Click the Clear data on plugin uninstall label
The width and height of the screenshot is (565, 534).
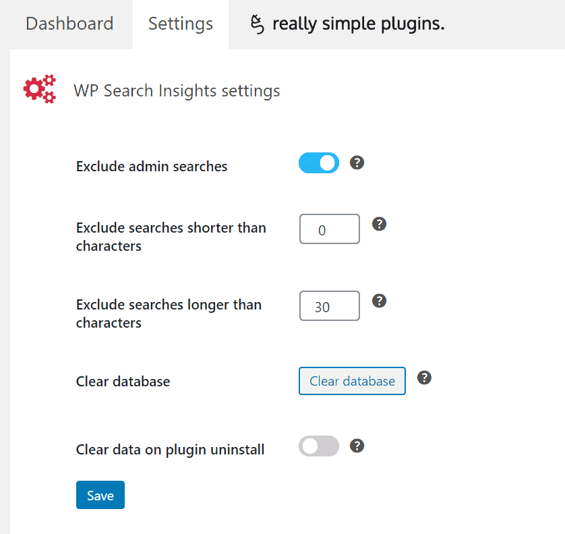(170, 450)
